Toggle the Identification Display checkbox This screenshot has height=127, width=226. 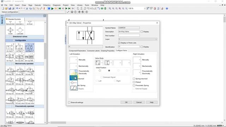click(x=142, y=47)
